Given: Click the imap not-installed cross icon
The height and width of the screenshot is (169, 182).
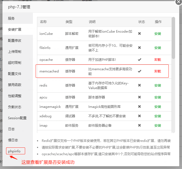Looking at the screenshot, I should (139, 125).
